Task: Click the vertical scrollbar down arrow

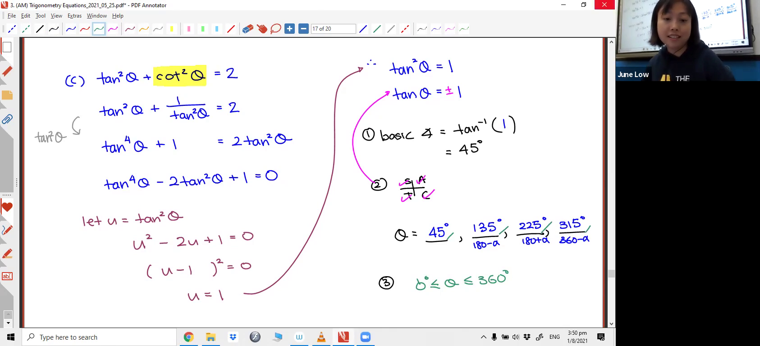Action: [611, 323]
